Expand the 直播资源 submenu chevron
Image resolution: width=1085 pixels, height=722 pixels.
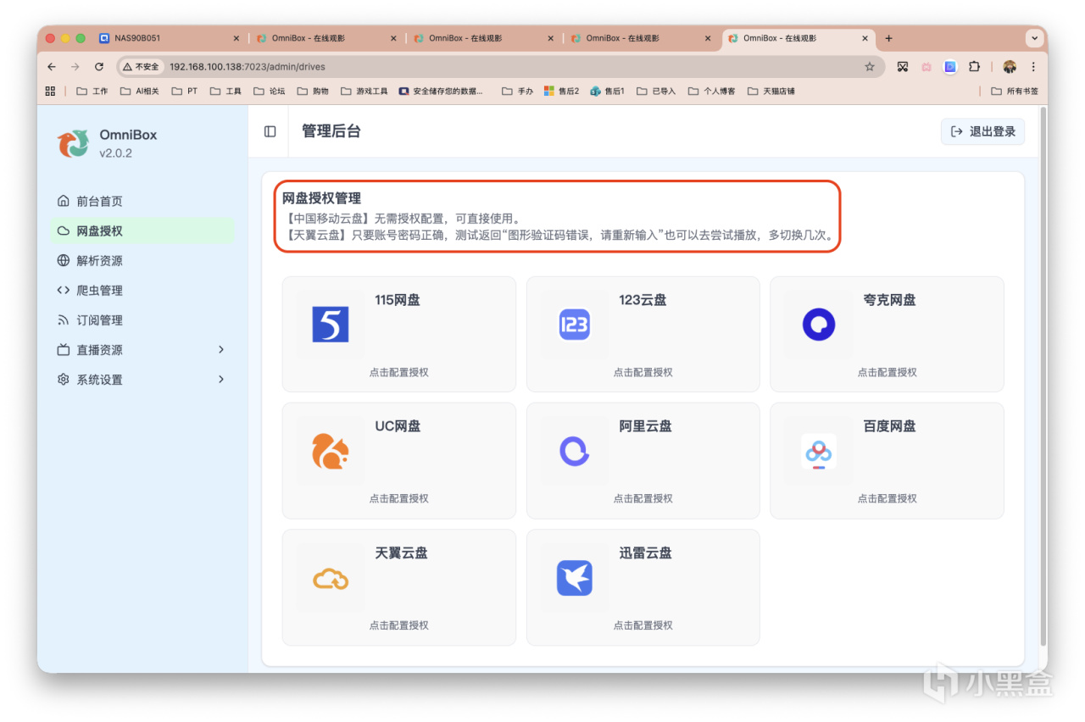221,349
